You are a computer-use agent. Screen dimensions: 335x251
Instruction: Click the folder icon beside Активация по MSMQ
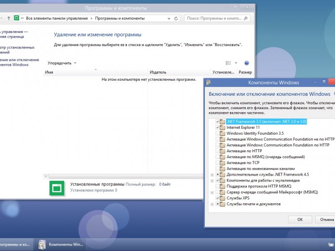click(223, 157)
